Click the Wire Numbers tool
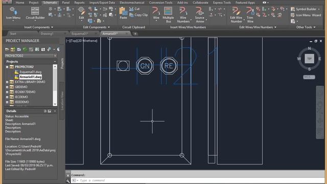The image size is (327, 184). click(x=183, y=15)
